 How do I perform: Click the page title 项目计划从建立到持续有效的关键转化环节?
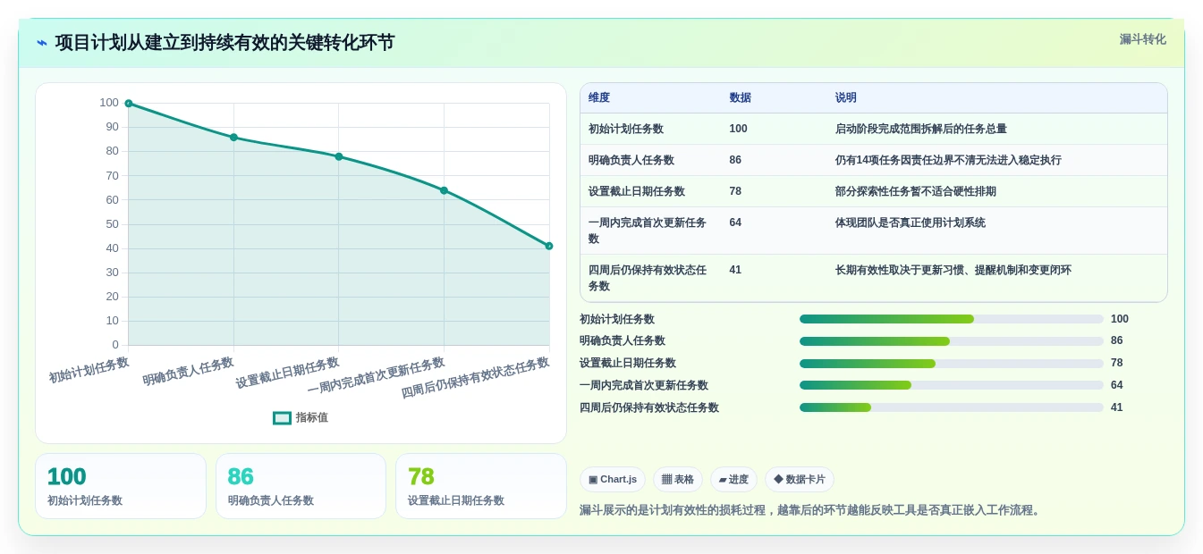point(225,43)
